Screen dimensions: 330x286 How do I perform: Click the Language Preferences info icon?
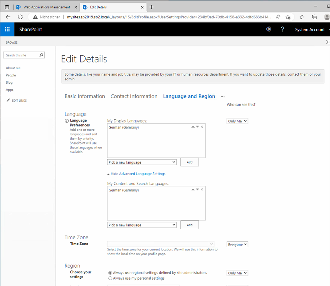click(67, 120)
